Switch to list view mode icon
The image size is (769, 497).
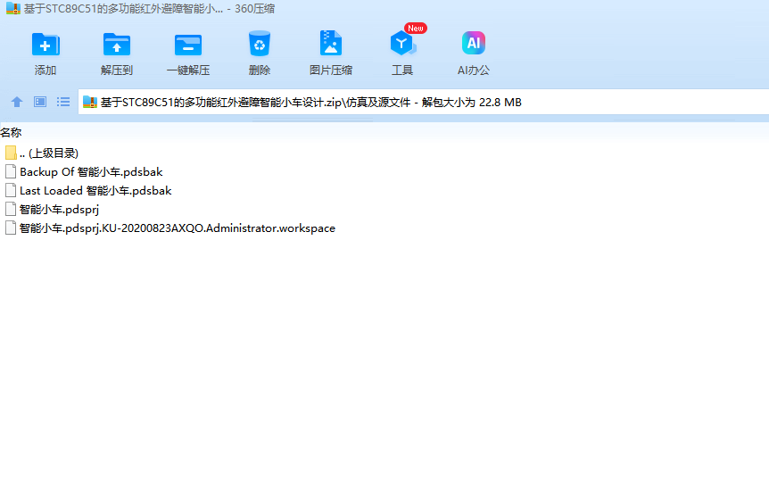coord(62,102)
